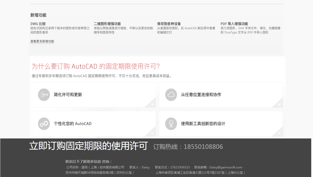Image resolution: width=313 pixels, height=177 pixels.
Task: Click the 个性化您的 AutoCAD card title
Action: pyautogui.click(x=73, y=124)
